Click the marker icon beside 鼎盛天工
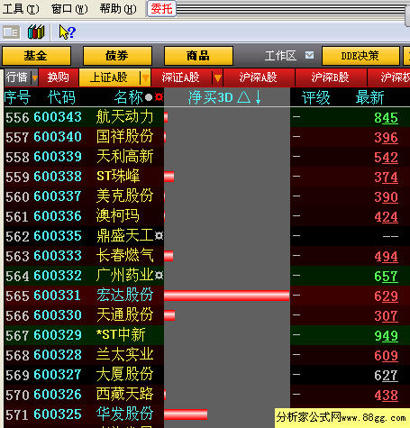Image resolution: width=410 pixels, height=428 pixels. [159, 235]
